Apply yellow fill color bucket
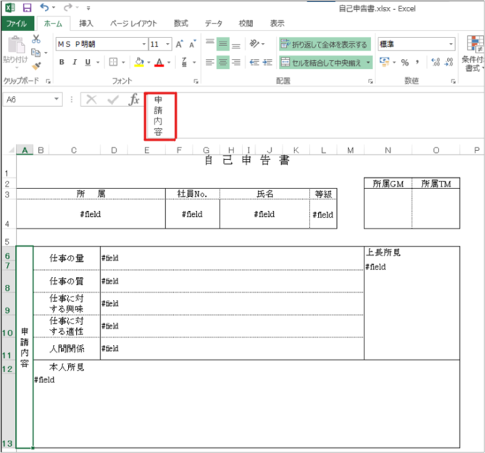Viewport: 485px width, 453px height. pyautogui.click(x=139, y=62)
